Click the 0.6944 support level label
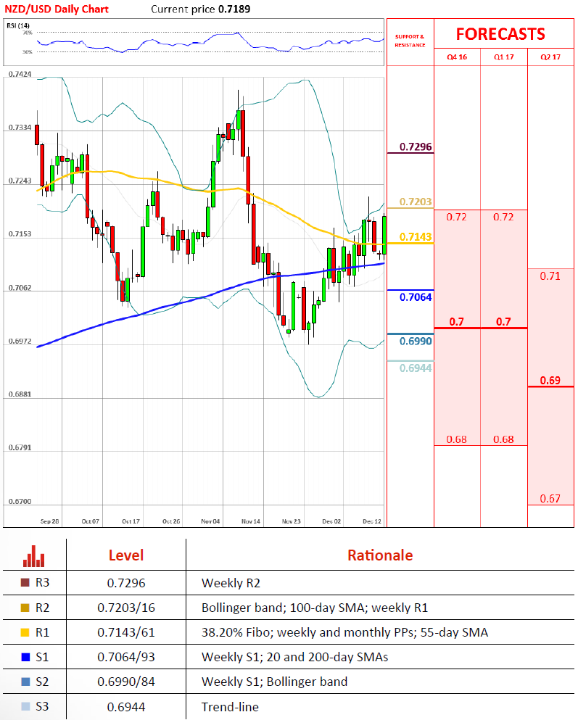Viewport: 578px width, 720px height. 416,368
